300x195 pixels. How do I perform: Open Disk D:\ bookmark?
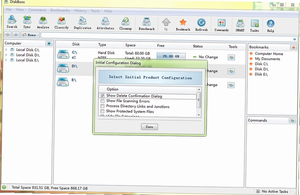(x=261, y=69)
